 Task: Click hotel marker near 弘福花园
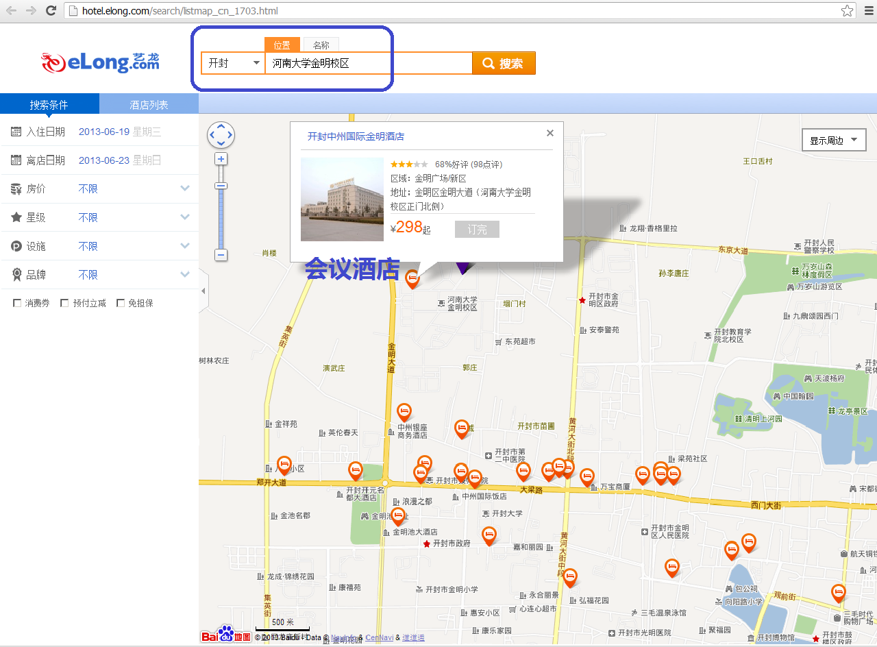coord(569,578)
